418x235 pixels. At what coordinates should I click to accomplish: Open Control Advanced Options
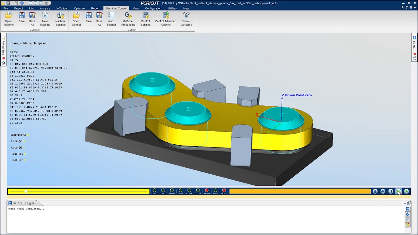pyautogui.click(x=166, y=19)
